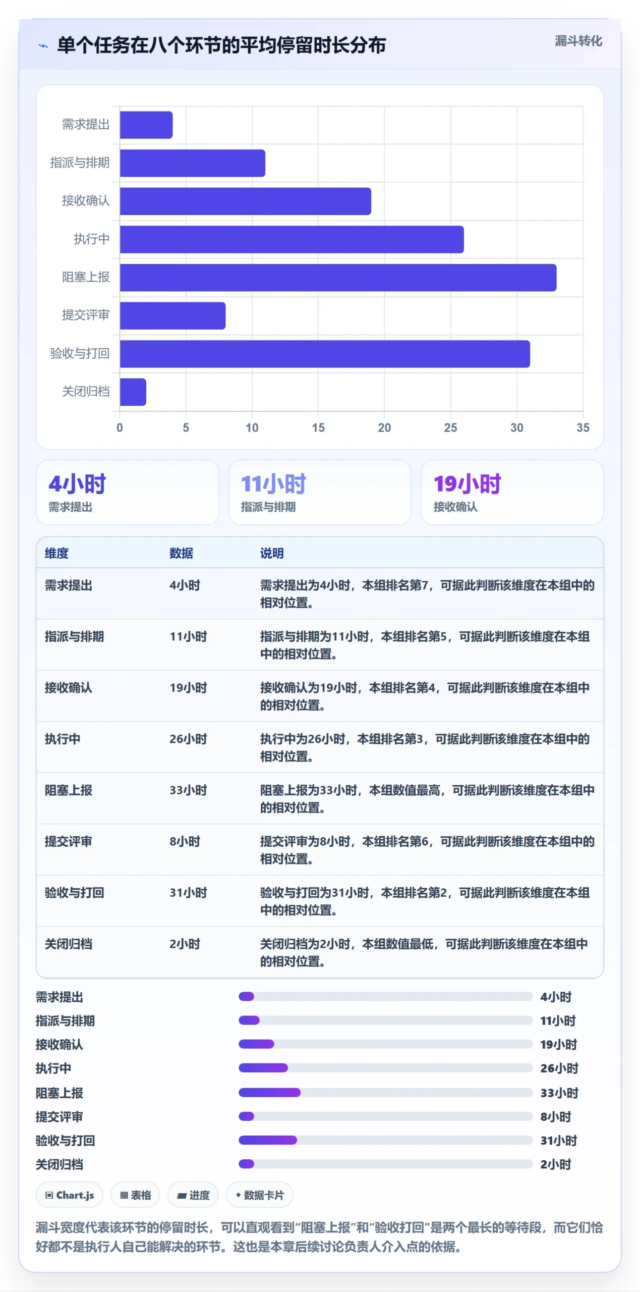The width and height of the screenshot is (640, 1292).
Task: Click 指派与排期 table row label
Action: click(74, 636)
